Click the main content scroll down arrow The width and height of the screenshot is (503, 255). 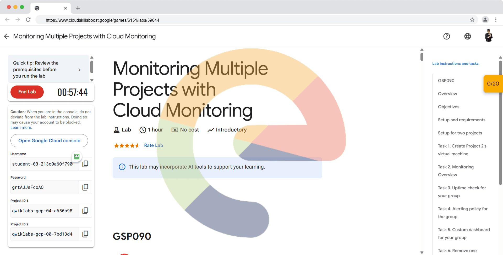point(422,252)
